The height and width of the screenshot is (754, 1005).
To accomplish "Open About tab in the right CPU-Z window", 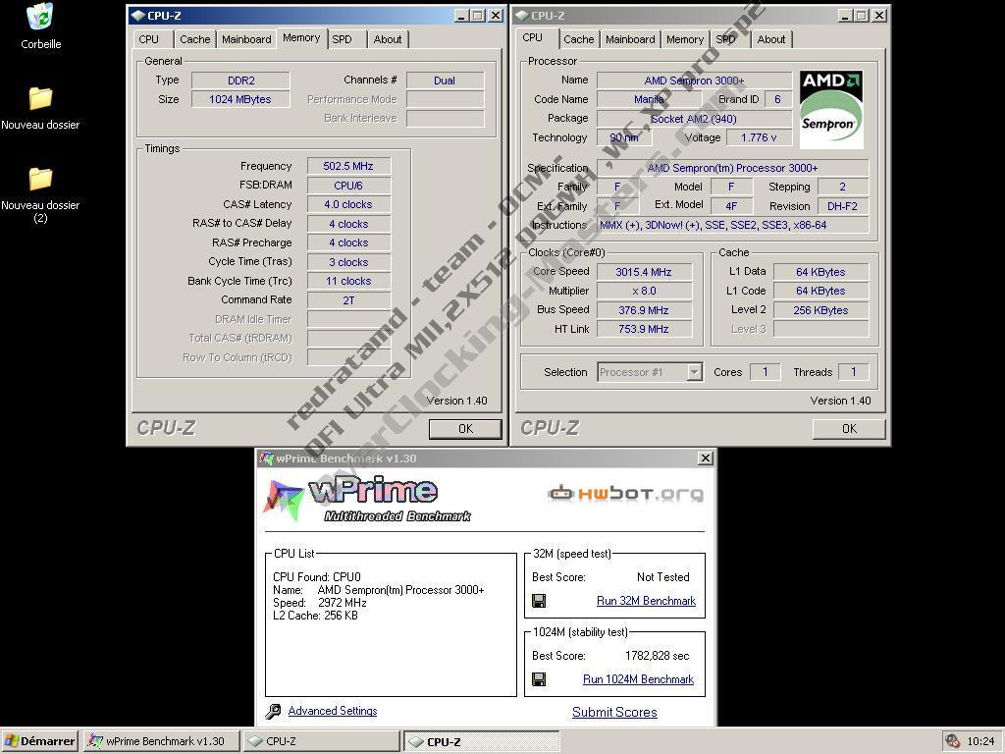I will [771, 39].
